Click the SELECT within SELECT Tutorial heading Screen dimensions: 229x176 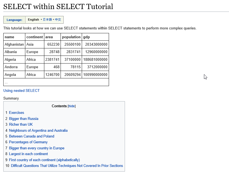coord(58,6)
